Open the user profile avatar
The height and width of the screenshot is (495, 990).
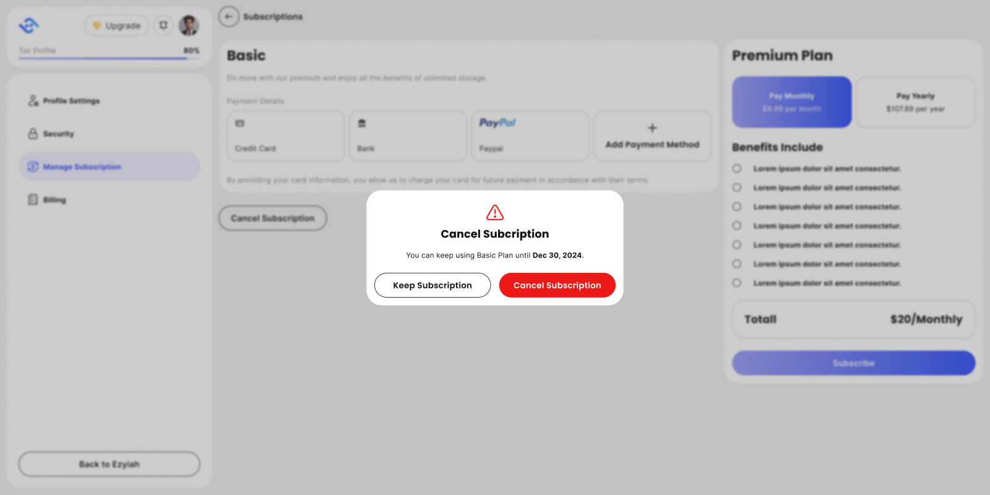pos(189,25)
